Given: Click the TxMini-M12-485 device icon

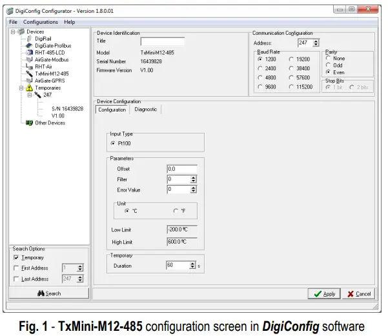Looking at the screenshot, I should click(29, 74).
